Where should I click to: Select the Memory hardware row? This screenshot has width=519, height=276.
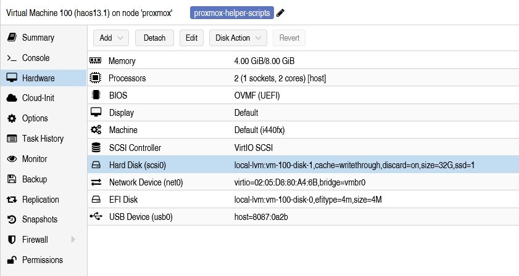pos(302,62)
